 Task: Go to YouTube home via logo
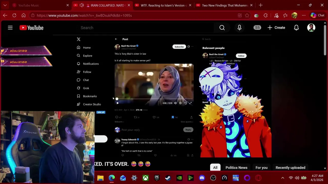[x=32, y=28]
